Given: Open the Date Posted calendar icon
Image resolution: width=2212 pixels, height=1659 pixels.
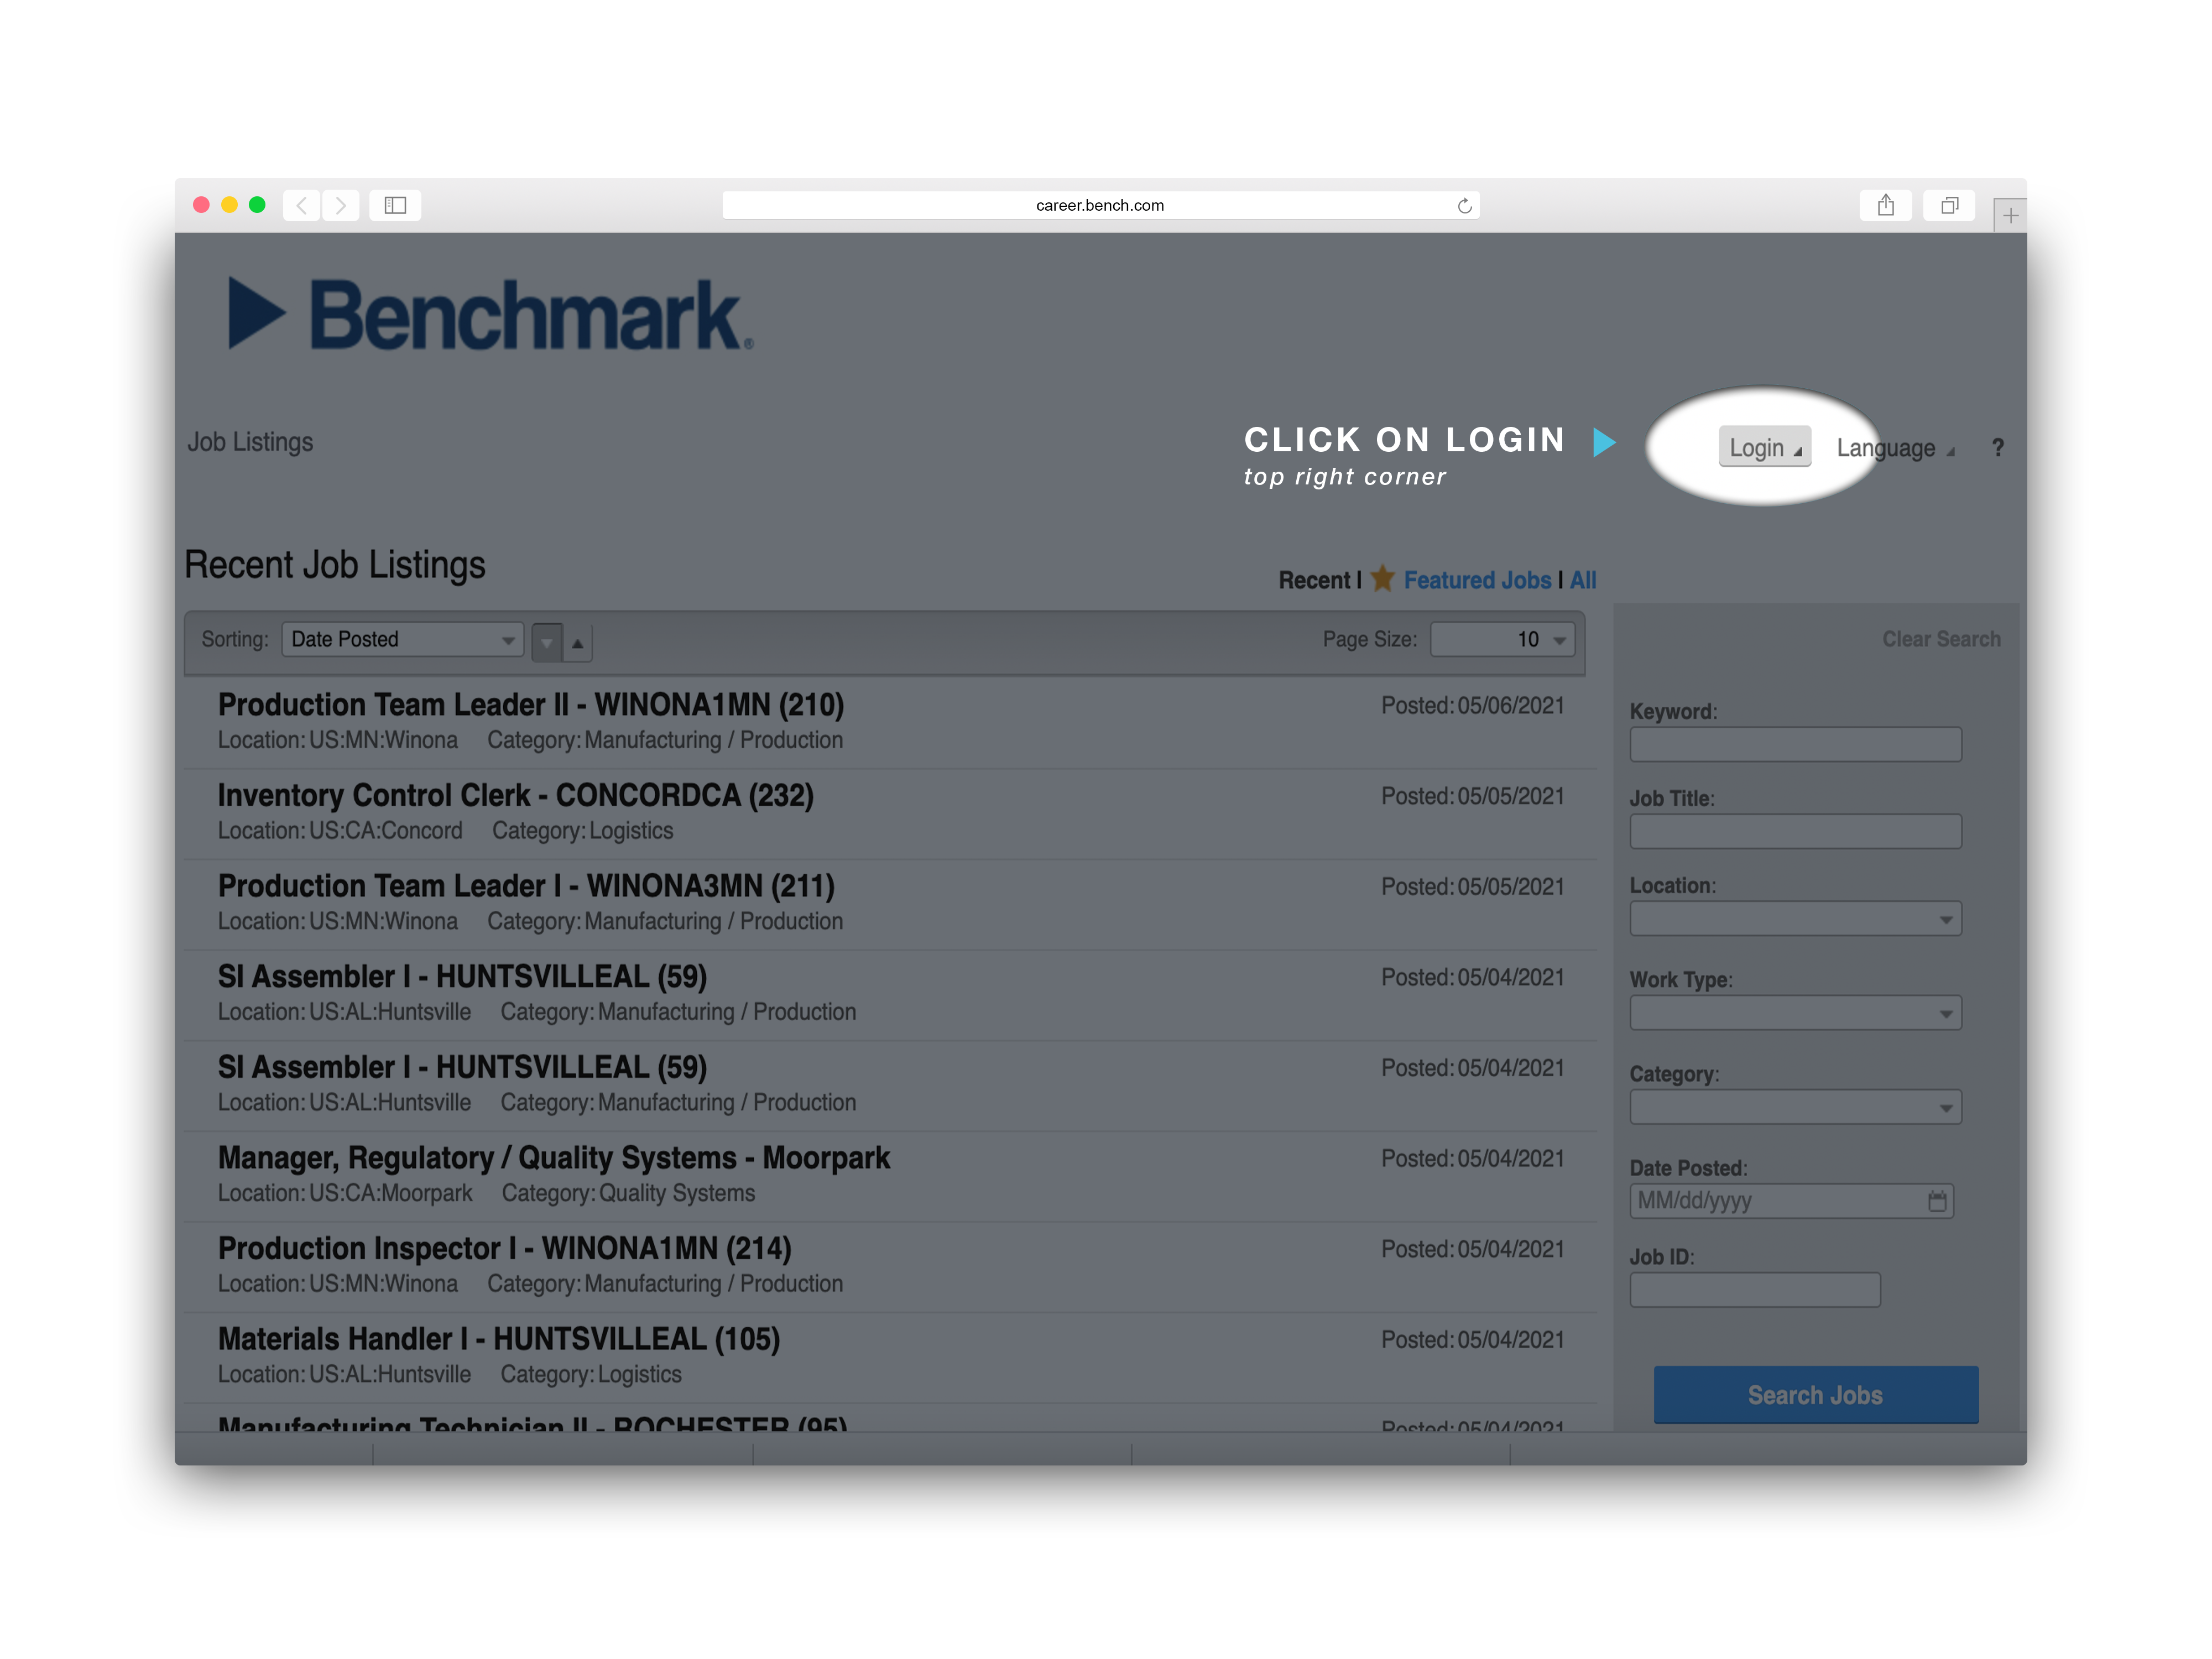Looking at the screenshot, I should coord(1937,1201).
